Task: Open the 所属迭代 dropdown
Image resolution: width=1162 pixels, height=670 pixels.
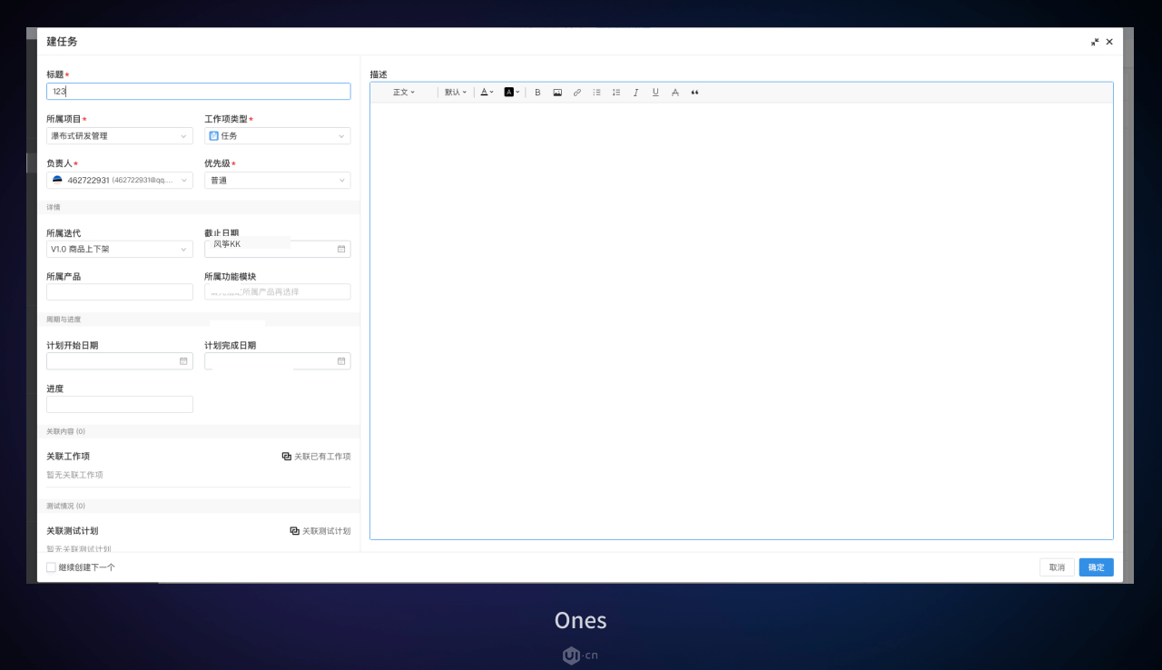Action: (x=120, y=249)
